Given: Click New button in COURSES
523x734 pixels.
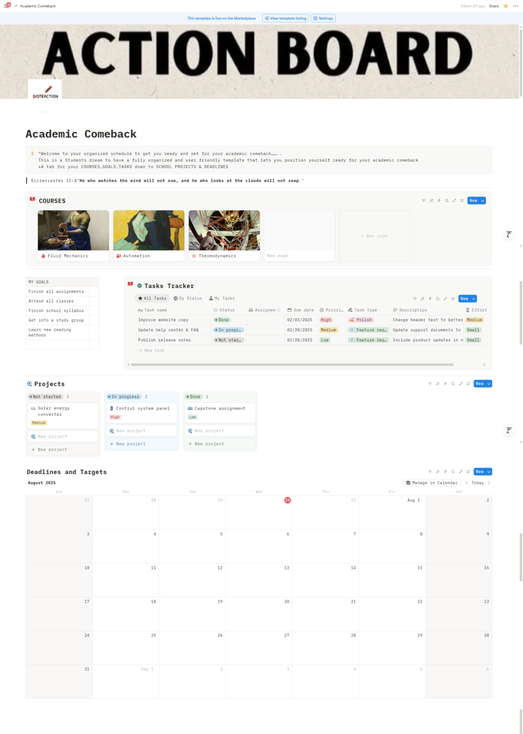Looking at the screenshot, I should point(473,200).
